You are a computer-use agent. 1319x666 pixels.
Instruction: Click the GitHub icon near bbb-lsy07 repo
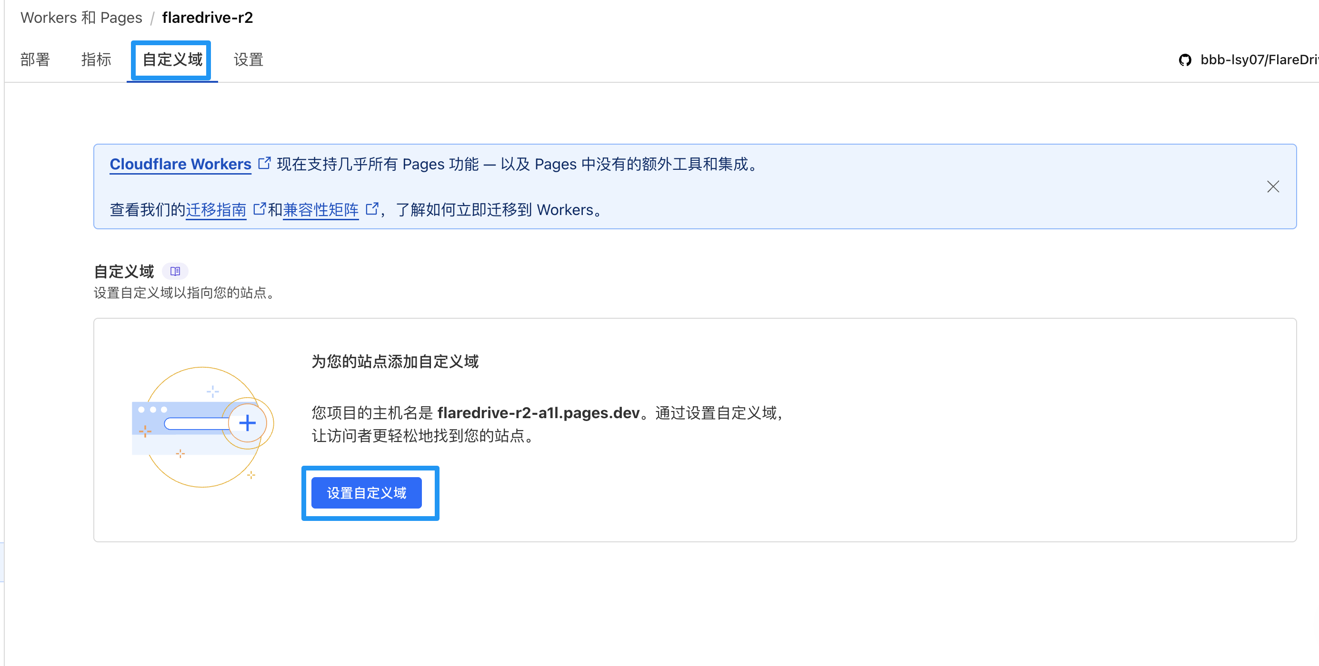1185,60
